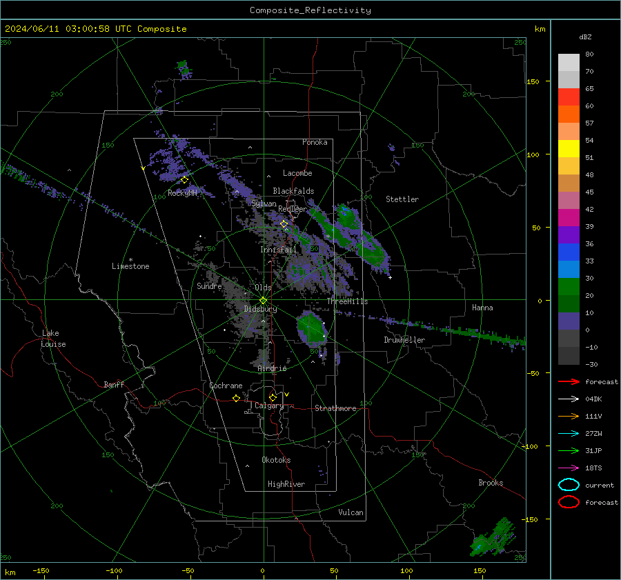Click the Didsbury city label
The height and width of the screenshot is (580, 621).
click(x=260, y=309)
